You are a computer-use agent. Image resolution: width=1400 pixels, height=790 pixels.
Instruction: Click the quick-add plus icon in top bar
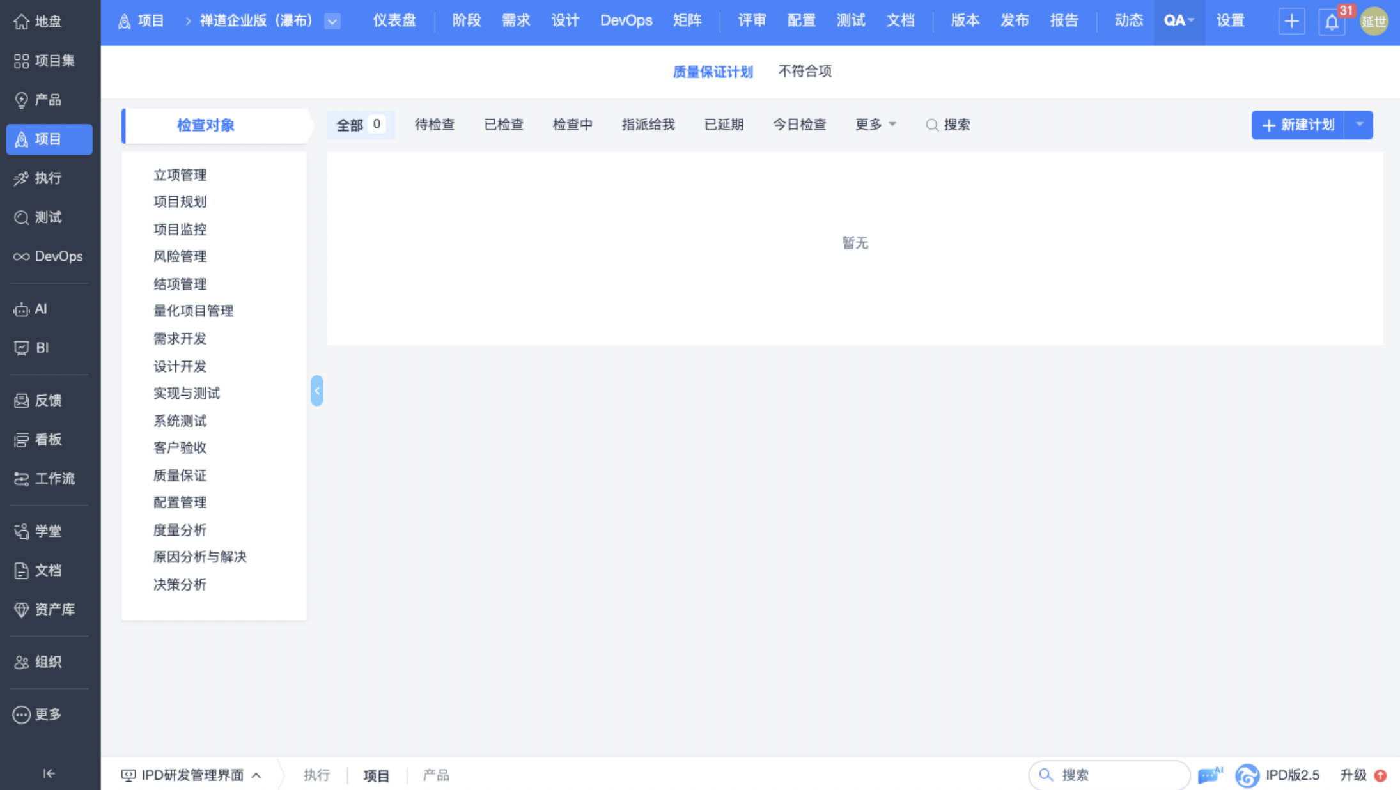point(1291,21)
